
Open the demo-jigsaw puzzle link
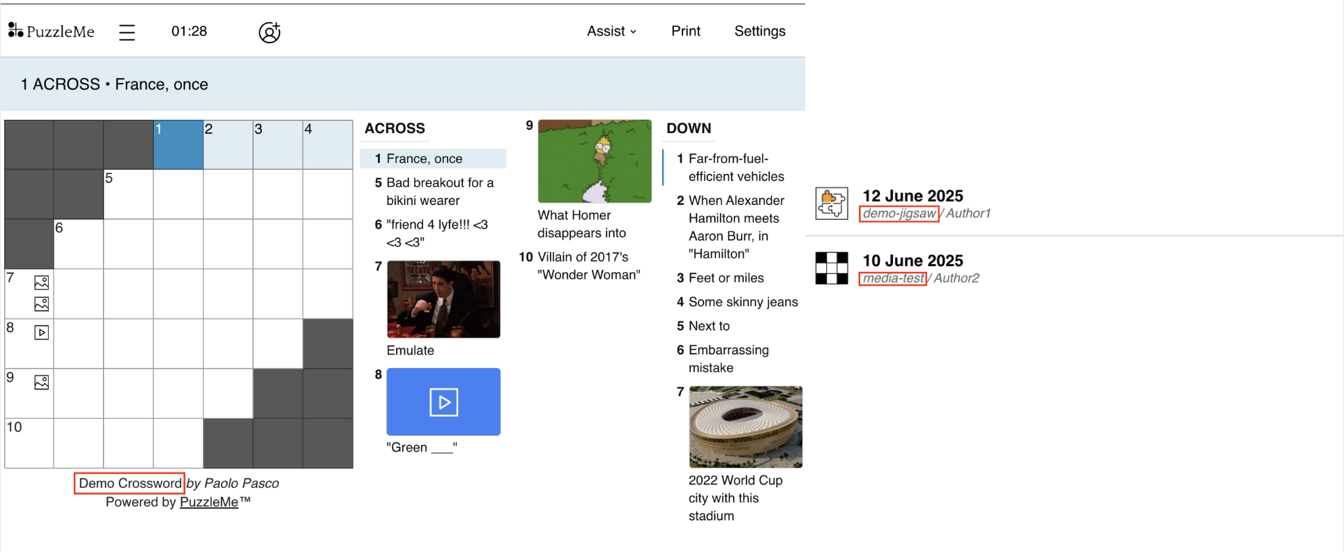[x=899, y=213]
